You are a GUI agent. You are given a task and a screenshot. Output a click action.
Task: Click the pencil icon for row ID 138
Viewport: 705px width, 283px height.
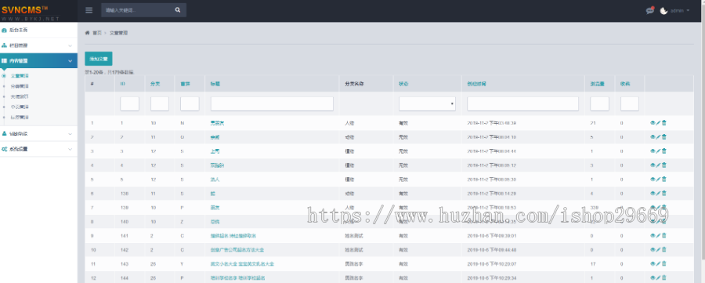658,193
